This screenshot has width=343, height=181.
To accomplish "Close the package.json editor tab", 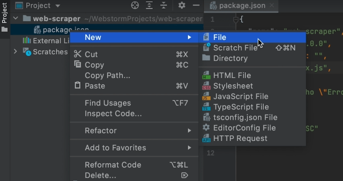I will (272, 5).
